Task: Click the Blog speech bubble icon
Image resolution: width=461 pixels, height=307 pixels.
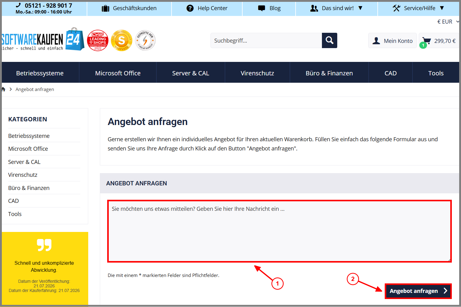Action: click(x=262, y=8)
